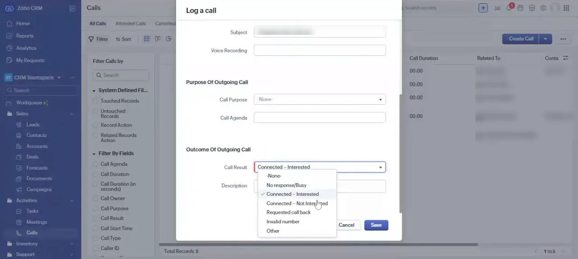The image size is (578, 259).
Task: Switch to chart view icon
Action: [x=168, y=39]
